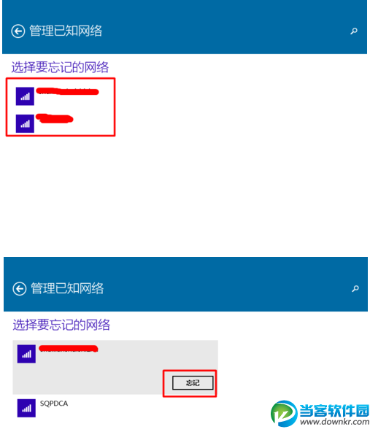Click redacted name of the expanded gray network entry

pos(69,349)
